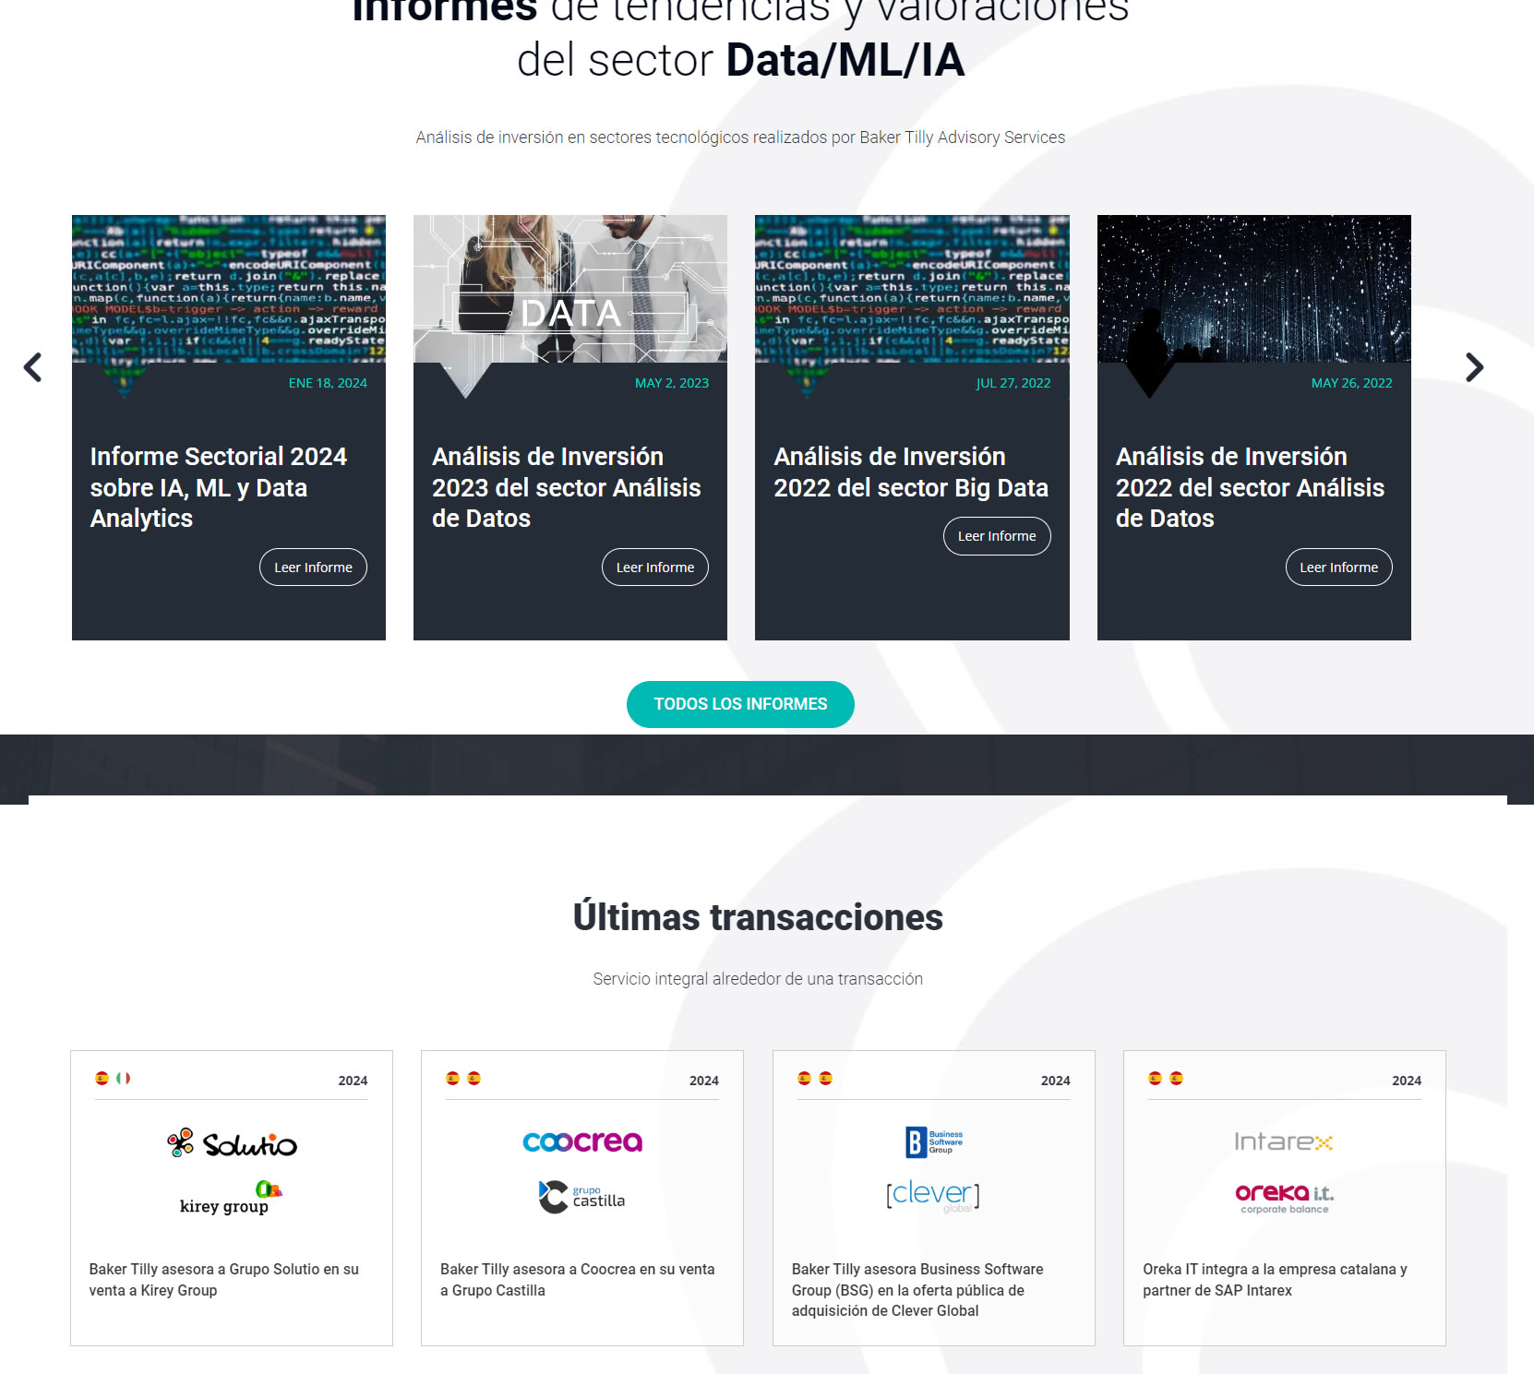This screenshot has width=1534, height=1374.
Task: Open Leer Informe for Informe Sectorial 2024
Action: [313, 568]
